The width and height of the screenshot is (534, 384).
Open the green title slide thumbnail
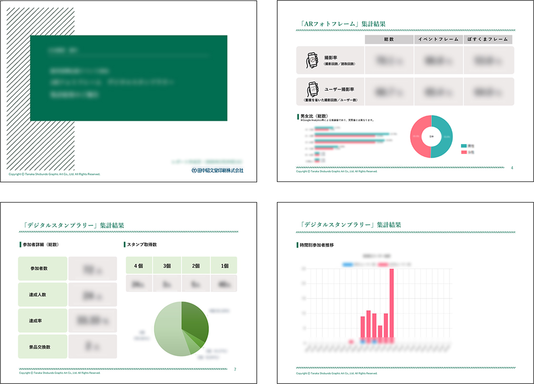tap(129, 78)
